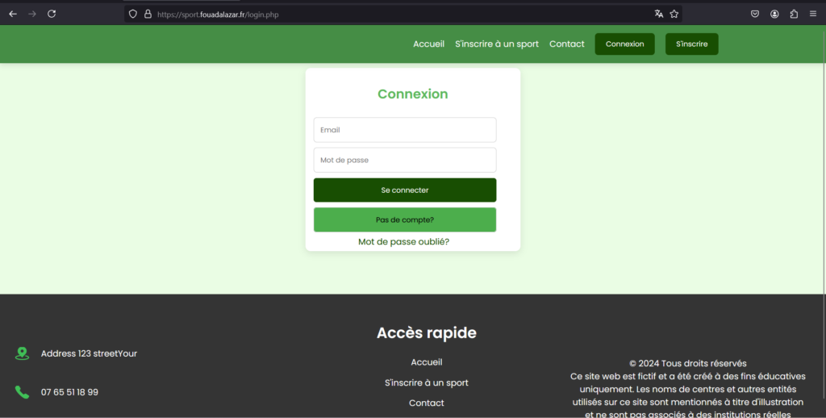Click the Pocket save icon
Image resolution: width=826 pixels, height=418 pixels.
pyautogui.click(x=755, y=14)
